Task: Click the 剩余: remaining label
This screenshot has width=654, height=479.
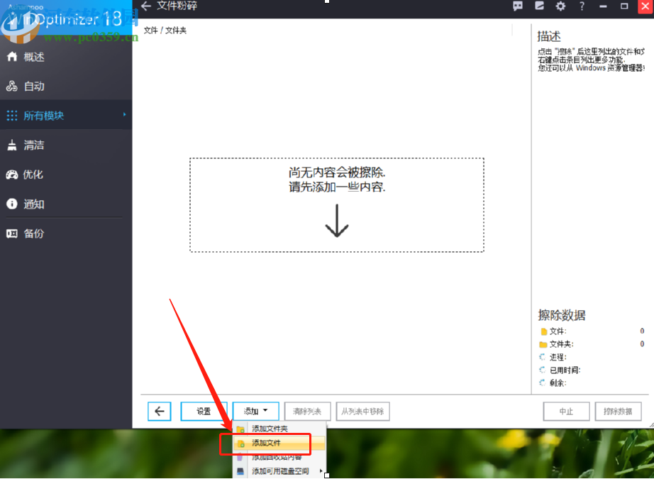Action: pos(558,382)
